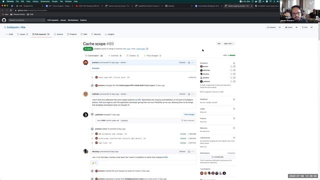Viewport: 320px width, 180px height.
Task: Open Explore in GitHub header
Action: click(83, 20)
